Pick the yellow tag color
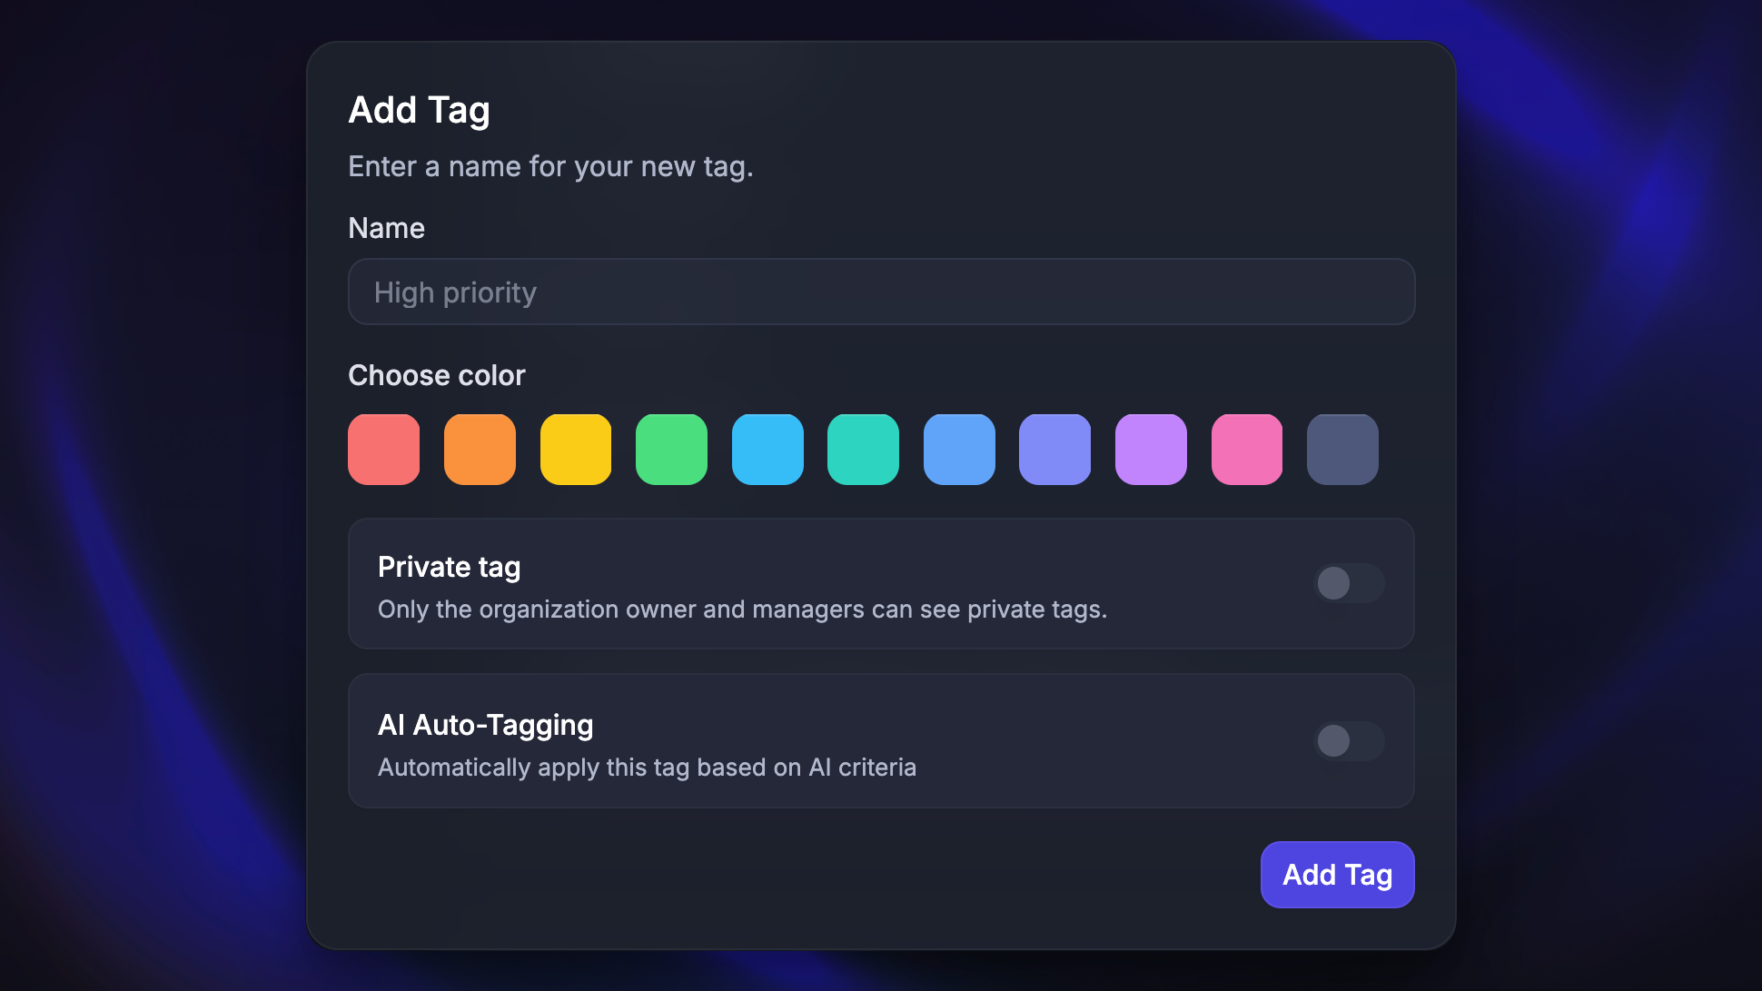Viewport: 1762px width, 991px height. [x=576, y=449]
